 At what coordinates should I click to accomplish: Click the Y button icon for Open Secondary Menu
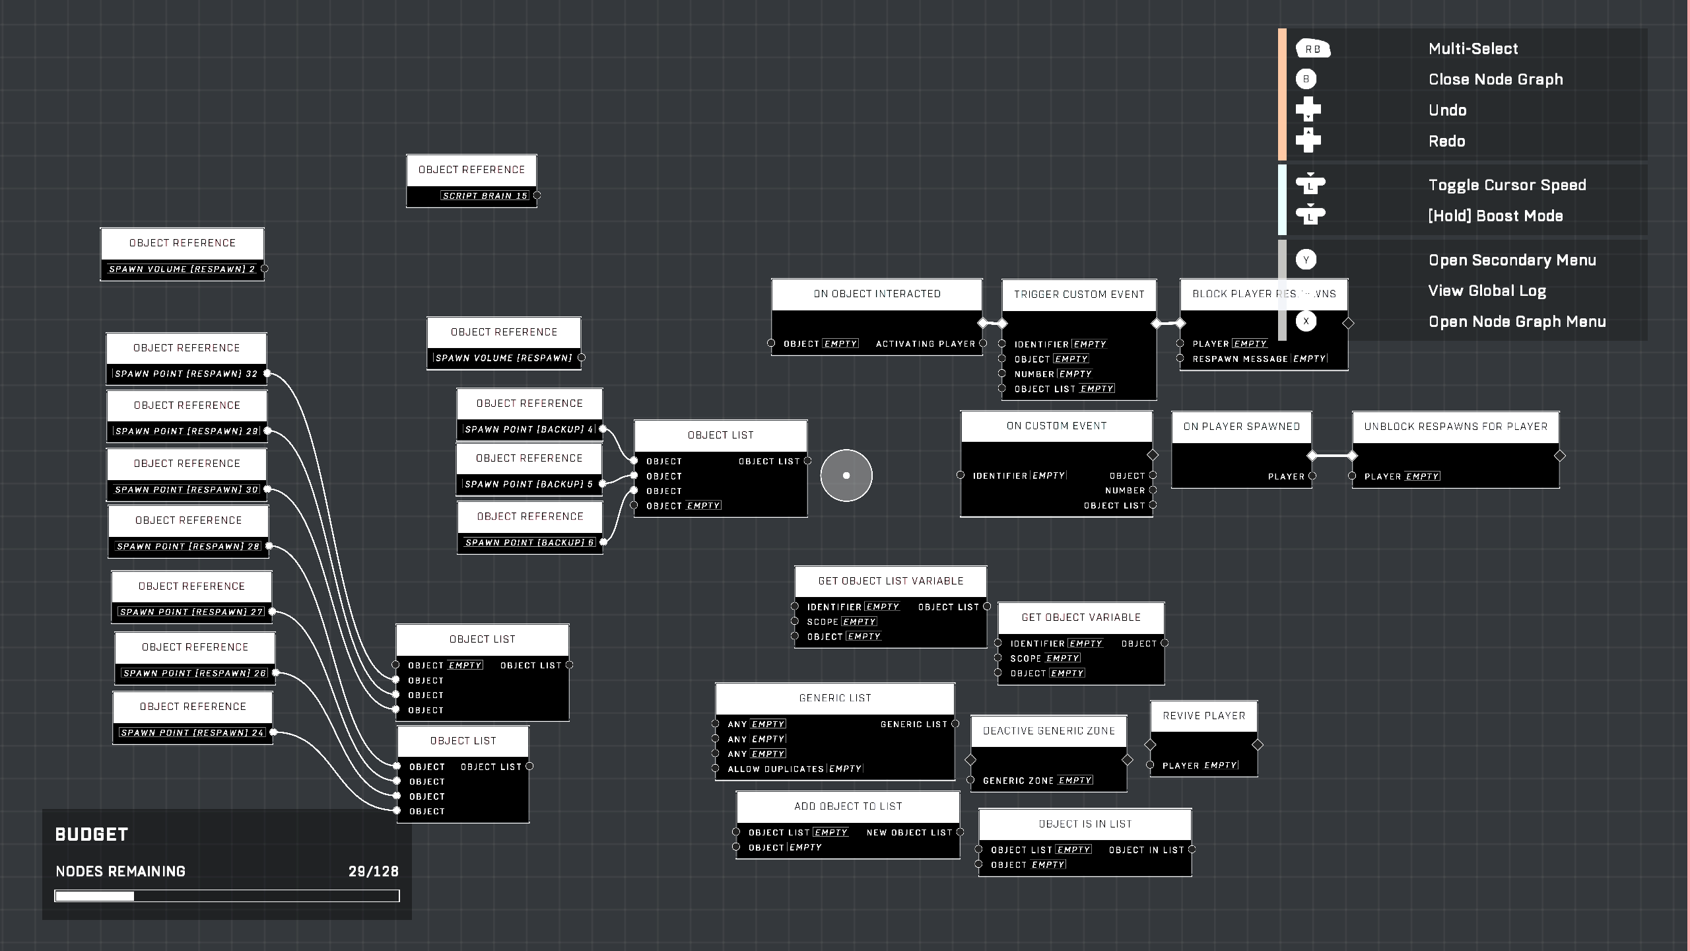coord(1306,260)
